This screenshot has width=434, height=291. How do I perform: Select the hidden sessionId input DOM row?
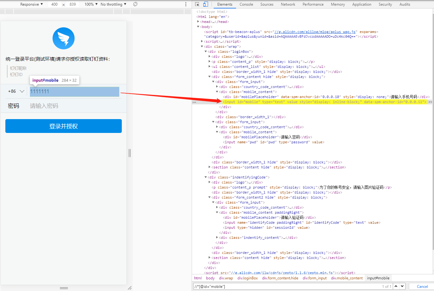[266, 228]
